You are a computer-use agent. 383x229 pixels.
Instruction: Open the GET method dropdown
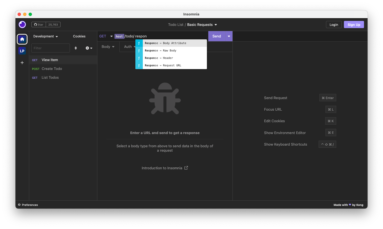[x=105, y=36]
